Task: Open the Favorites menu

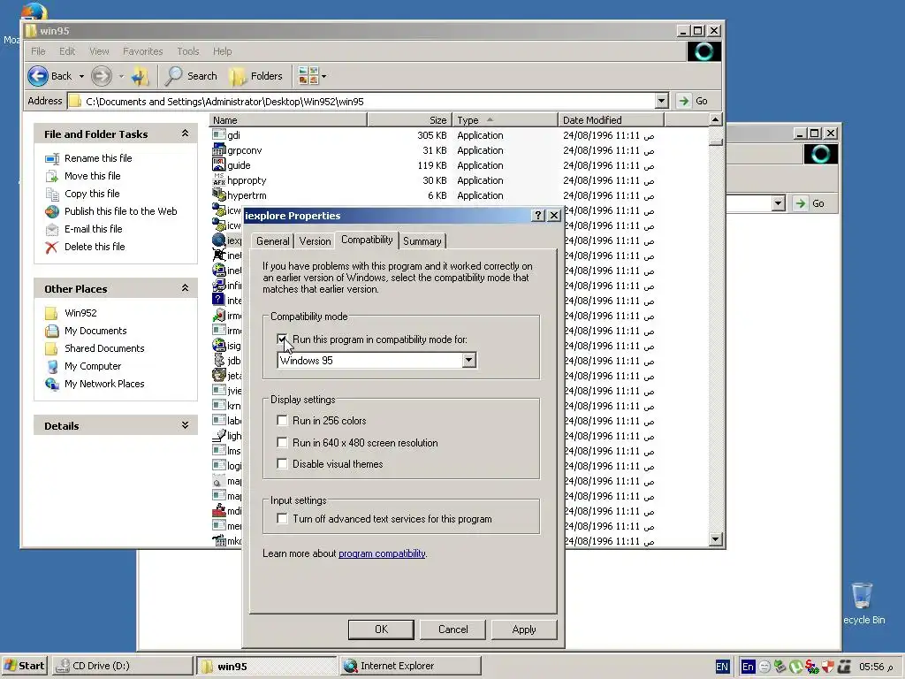Action: 142,51
